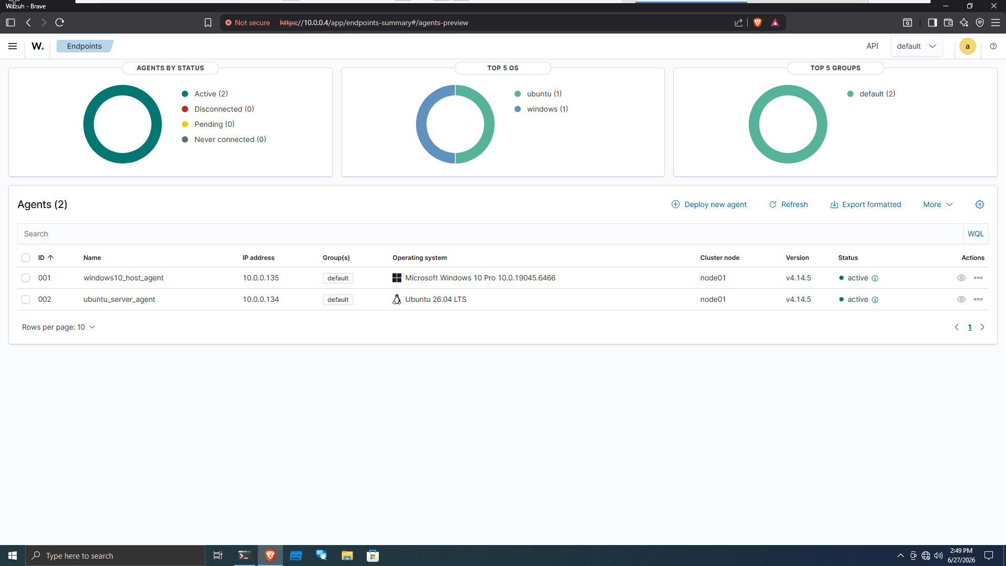
Task: Open File Explorer from taskbar
Action: (347, 556)
